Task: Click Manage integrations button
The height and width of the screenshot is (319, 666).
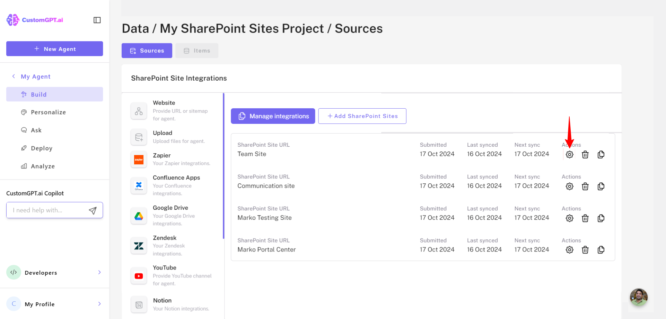Action: (x=273, y=116)
